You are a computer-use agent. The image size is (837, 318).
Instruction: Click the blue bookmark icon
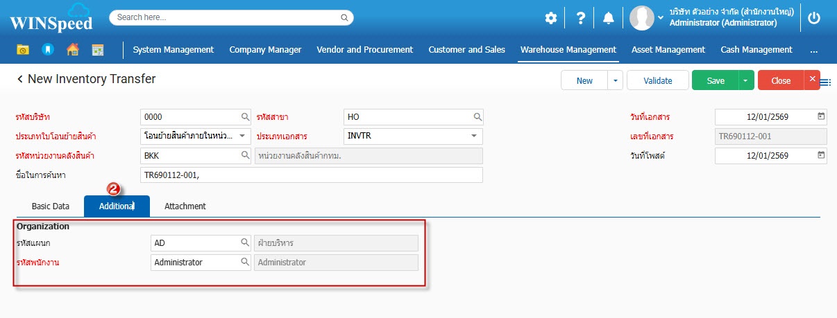coord(47,50)
